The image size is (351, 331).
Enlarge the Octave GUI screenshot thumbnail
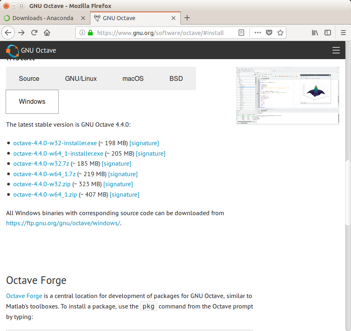288,95
